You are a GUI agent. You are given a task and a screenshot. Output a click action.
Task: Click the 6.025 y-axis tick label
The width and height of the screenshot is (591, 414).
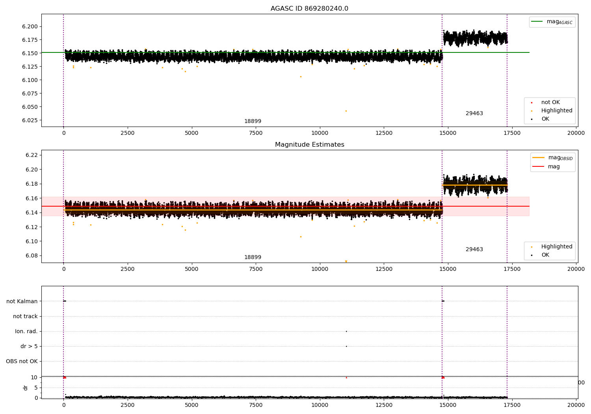pos(30,121)
